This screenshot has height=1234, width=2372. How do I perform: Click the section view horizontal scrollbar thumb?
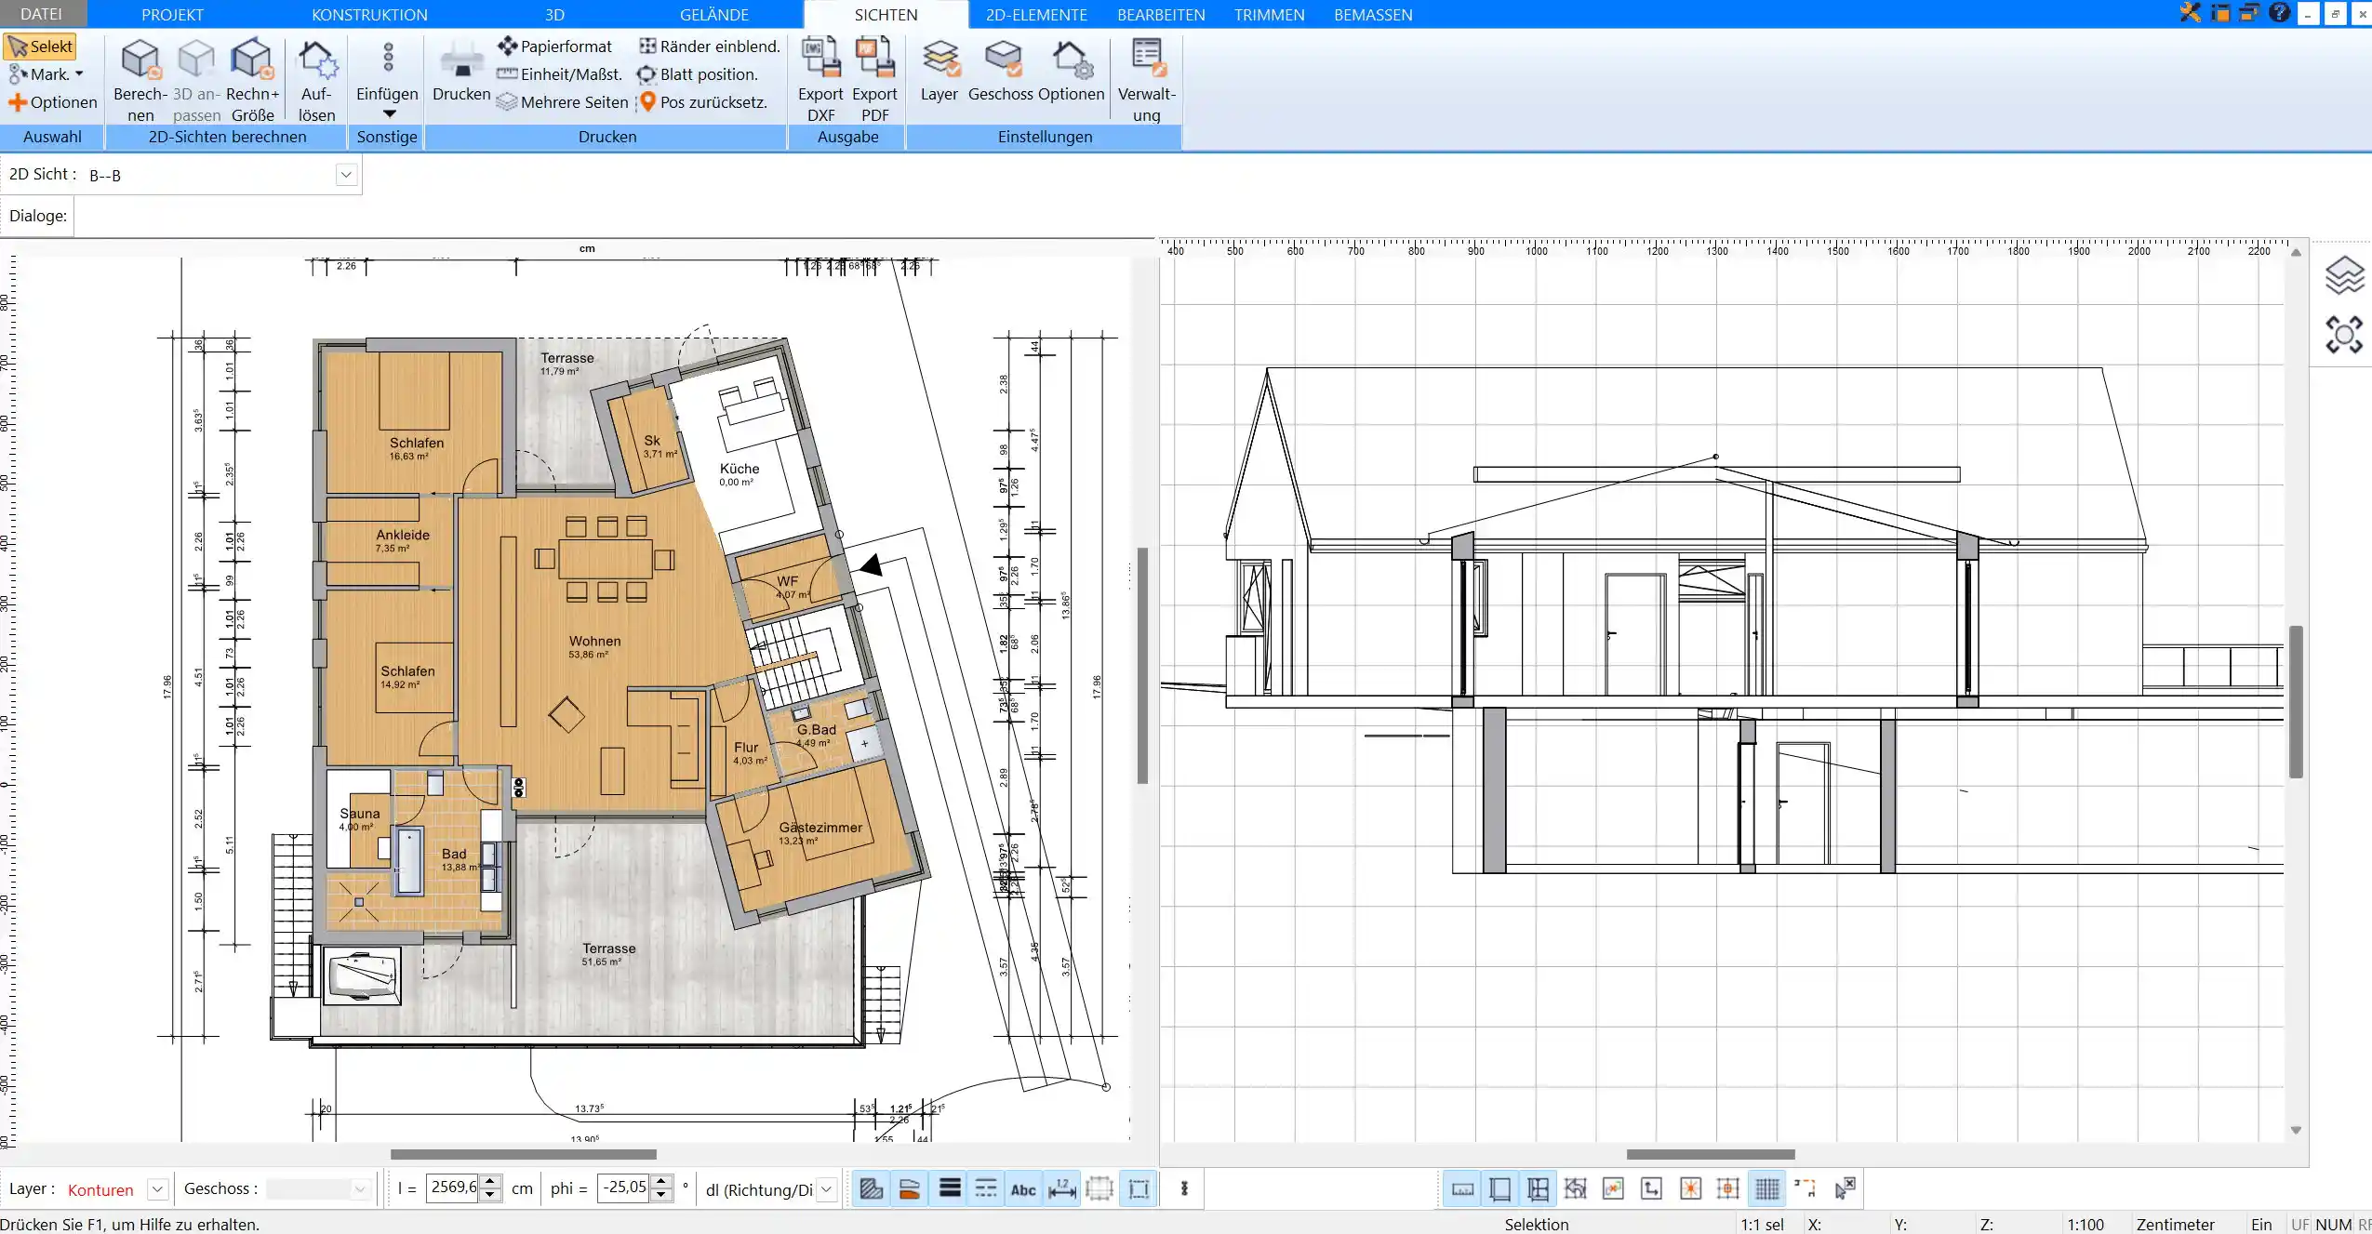click(1711, 1155)
